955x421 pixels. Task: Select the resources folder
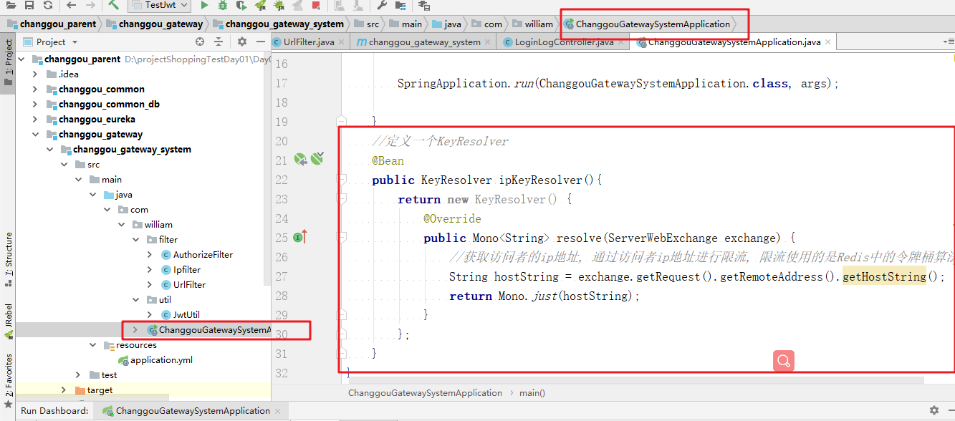point(136,344)
